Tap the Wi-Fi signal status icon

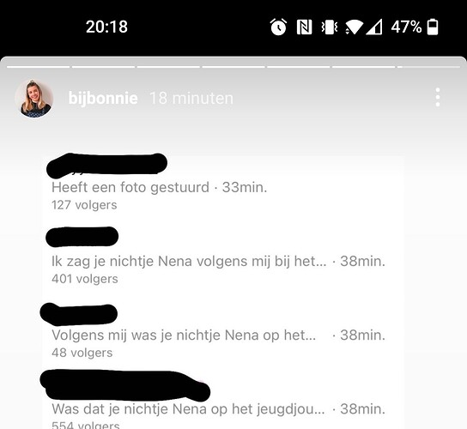click(354, 27)
